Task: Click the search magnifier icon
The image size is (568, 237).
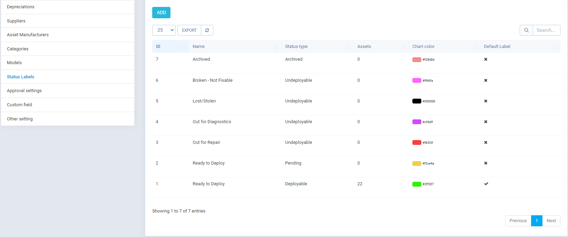Action: (526, 30)
